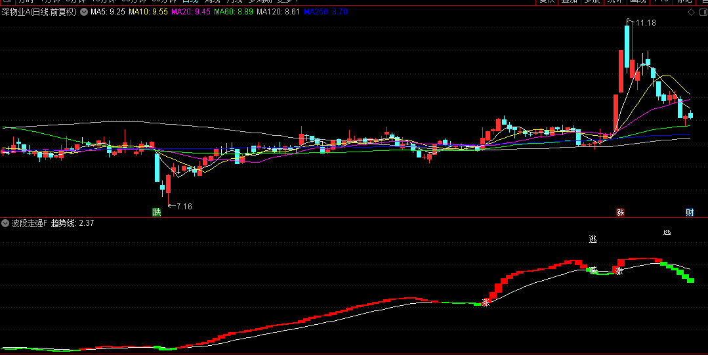Open the 叠加 overlay tab
Viewport: 708px width, 355px height.
click(x=570, y=2)
